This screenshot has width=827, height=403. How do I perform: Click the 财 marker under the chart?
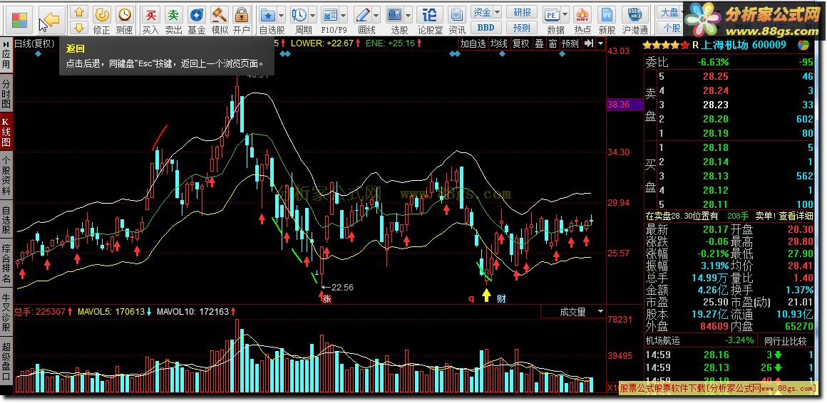coord(501,299)
